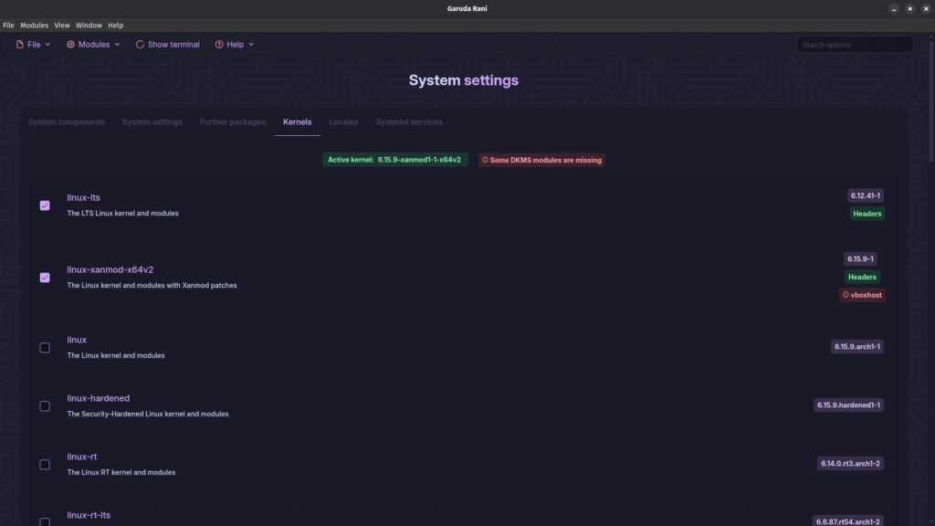Maximize the Garuda Rani window
This screenshot has width=935, height=526.
[910, 9]
